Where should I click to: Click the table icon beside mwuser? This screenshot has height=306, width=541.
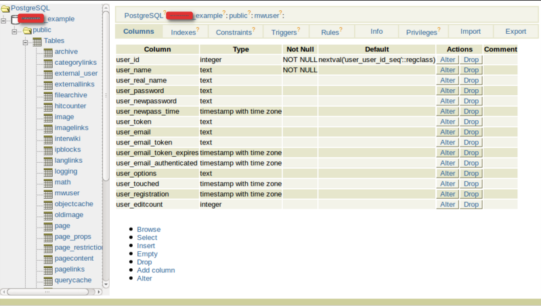[x=48, y=193]
